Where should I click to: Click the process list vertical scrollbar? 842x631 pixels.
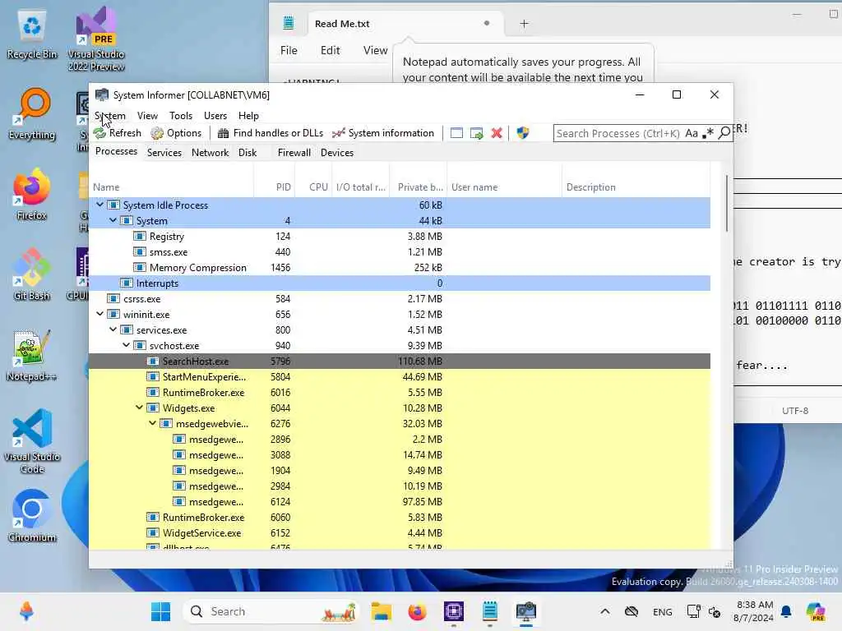pyautogui.click(x=727, y=204)
